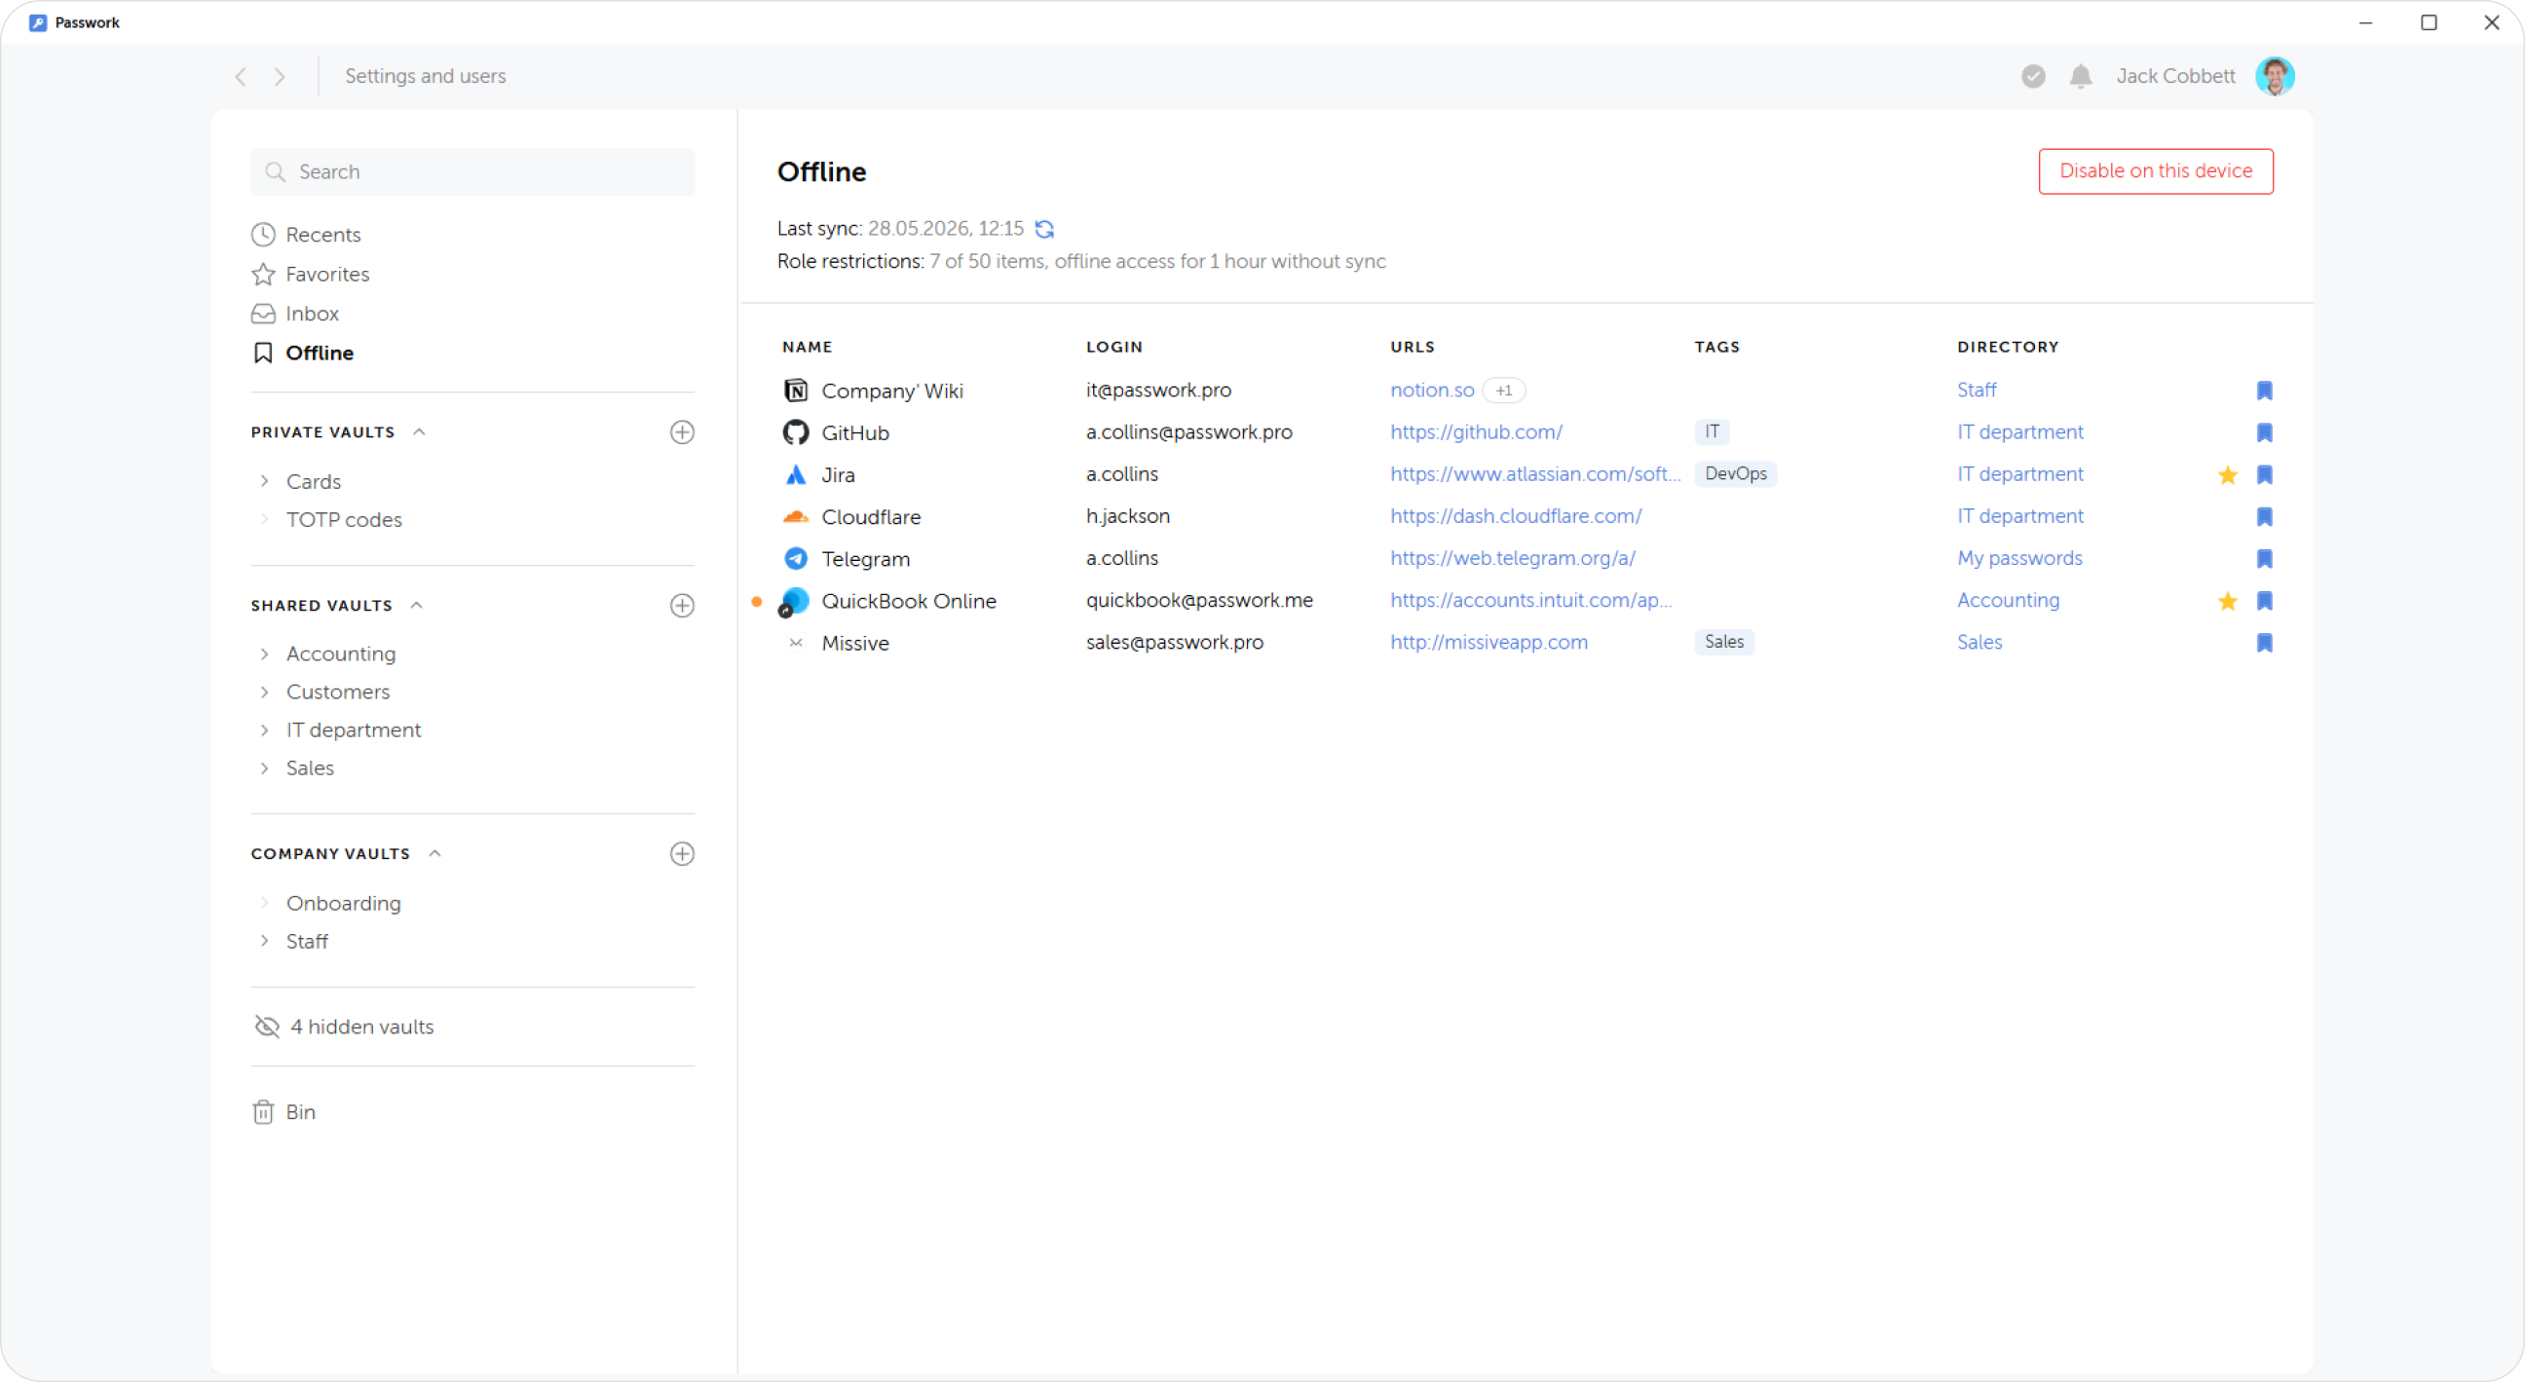This screenshot has width=2525, height=1382.
Task: Open the notion.so link
Action: coord(1432,391)
